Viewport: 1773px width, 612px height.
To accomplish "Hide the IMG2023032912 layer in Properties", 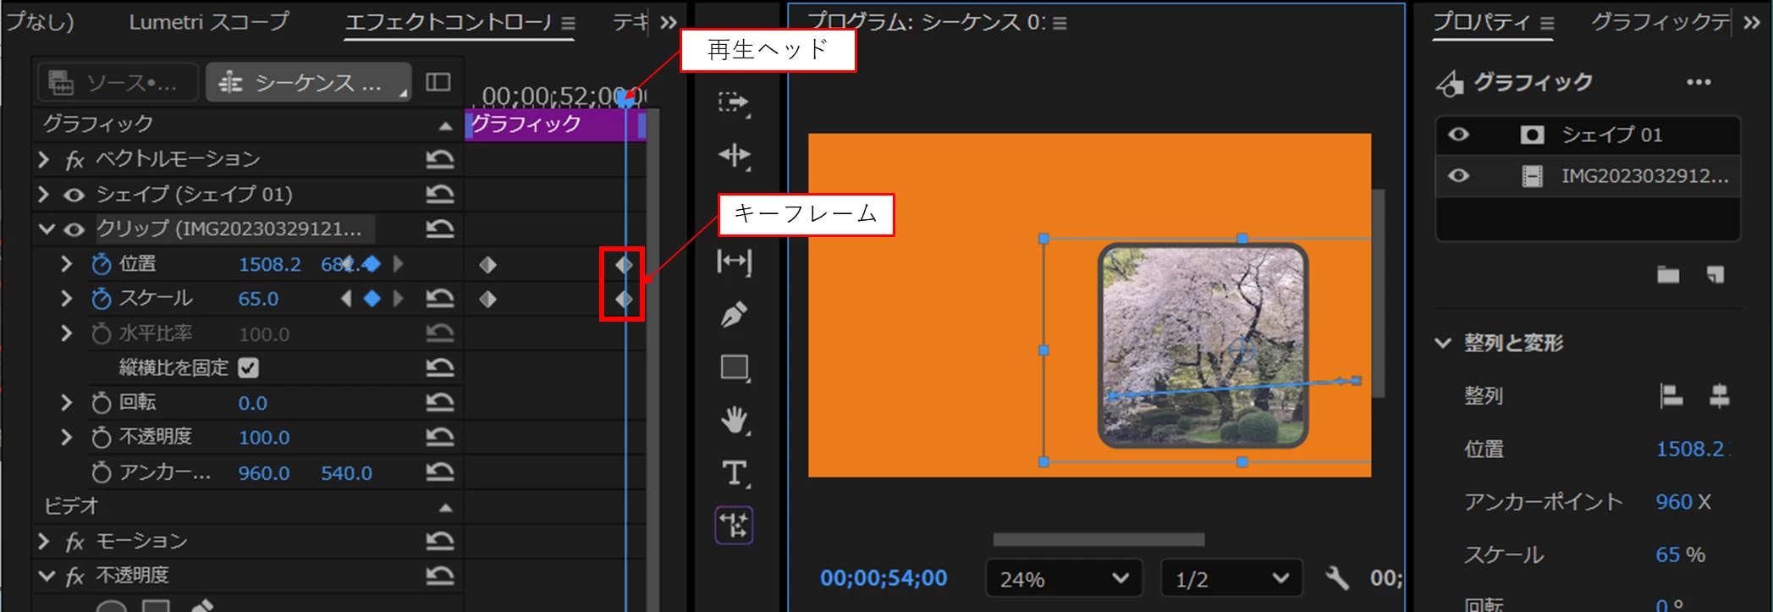I will (1459, 176).
